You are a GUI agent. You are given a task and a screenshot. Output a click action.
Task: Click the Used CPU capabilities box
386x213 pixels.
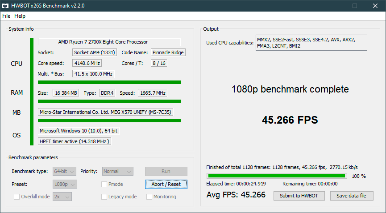[311, 43]
